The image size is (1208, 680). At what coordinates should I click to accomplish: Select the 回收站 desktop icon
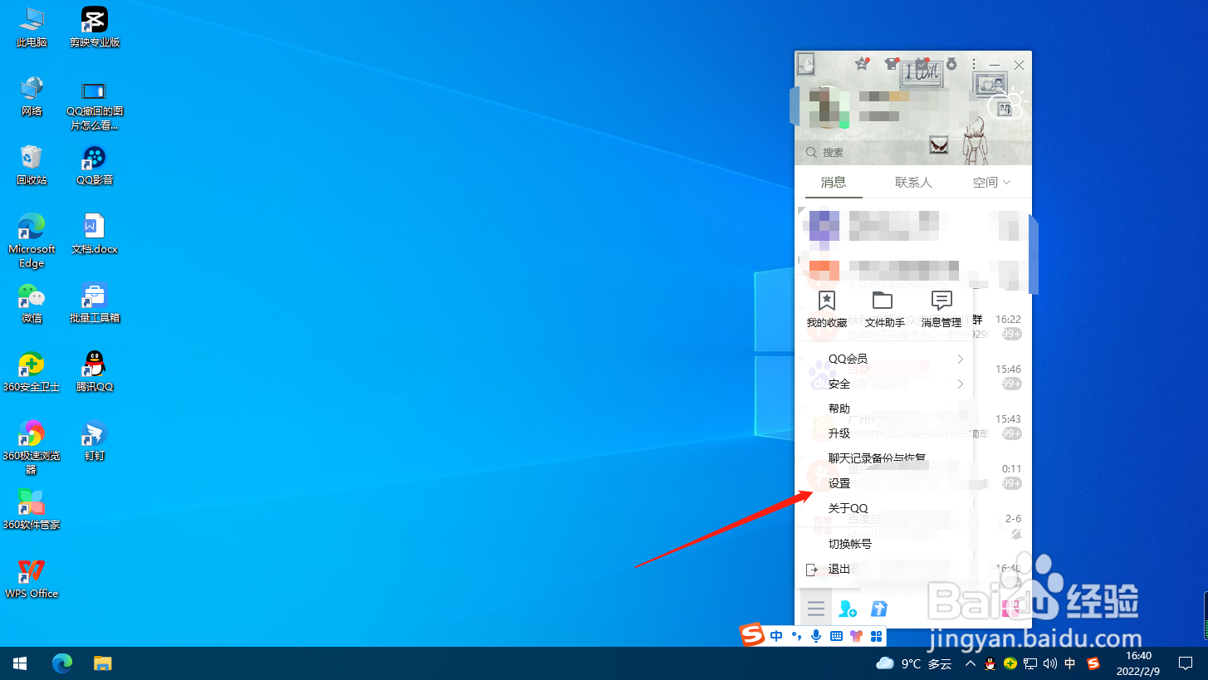(32, 165)
